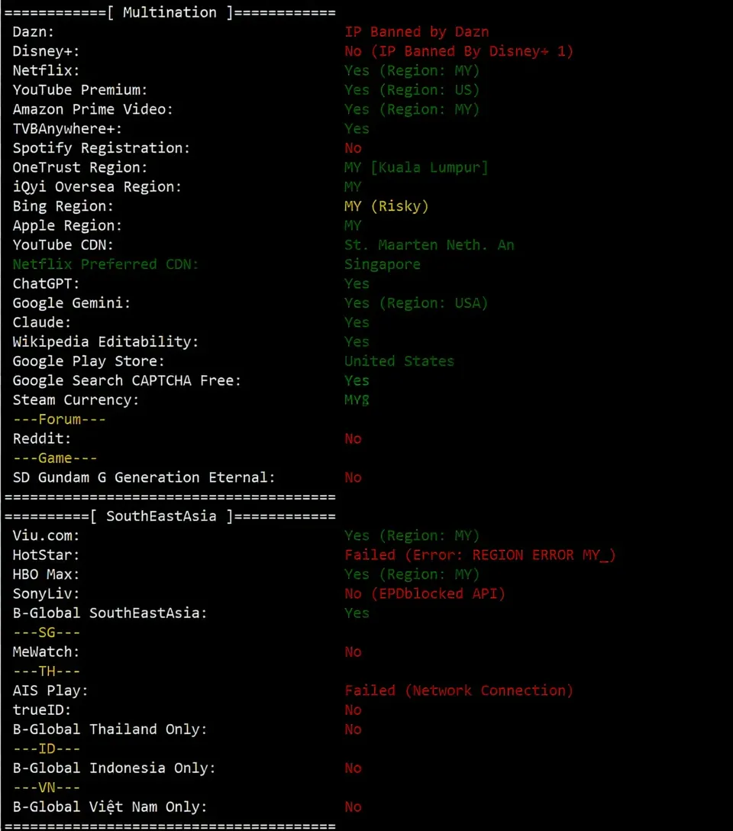
Task: Select the 'MYR' currency value
Action: pos(357,400)
